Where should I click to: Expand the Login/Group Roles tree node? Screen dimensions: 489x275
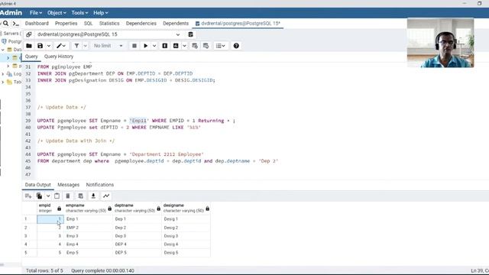point(3,74)
